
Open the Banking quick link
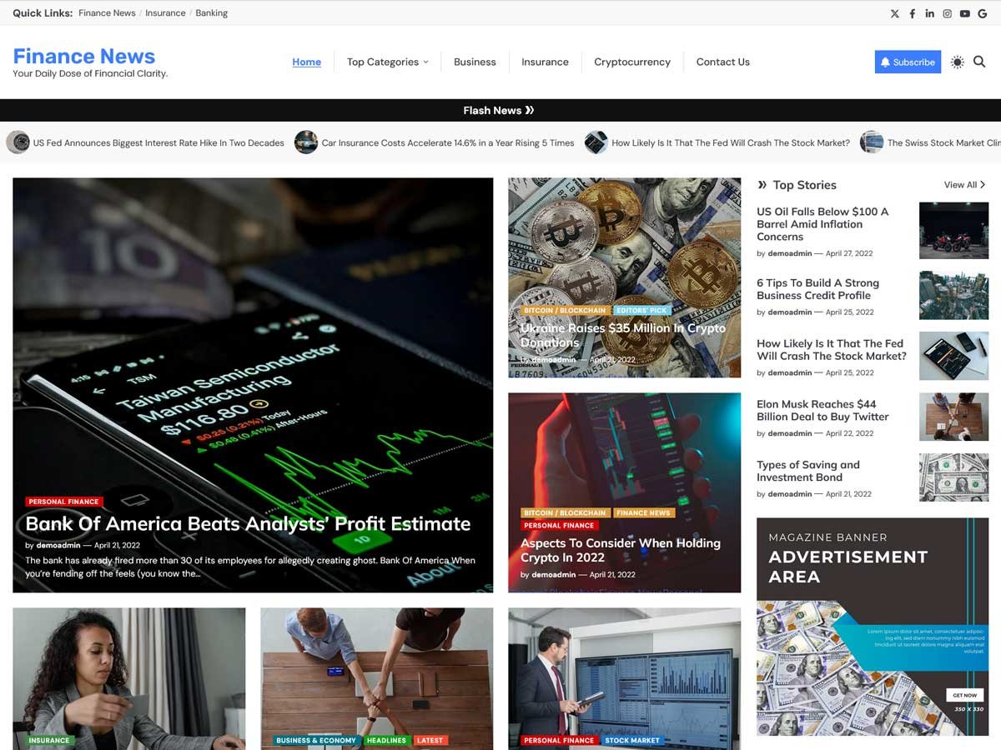[x=211, y=13]
